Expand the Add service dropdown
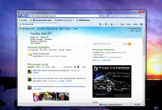The width and height of the screenshot is (162, 110). 84,67
